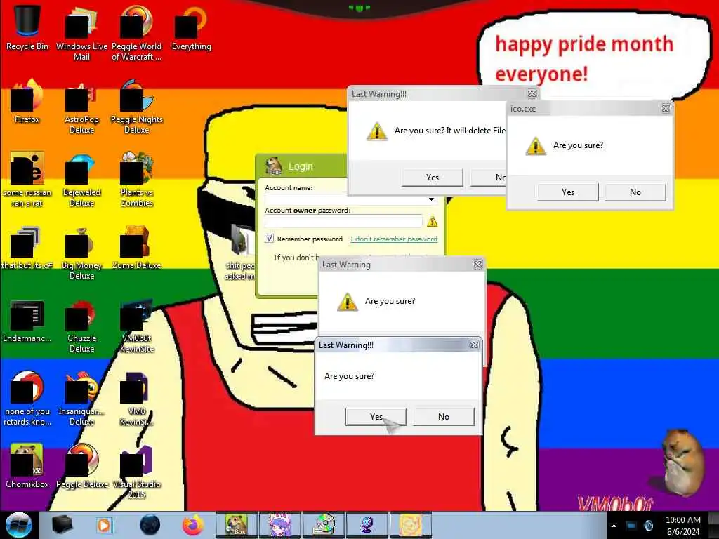Select the VM0b0t KevinSite desktop icon
719x539 pixels.
point(137,326)
